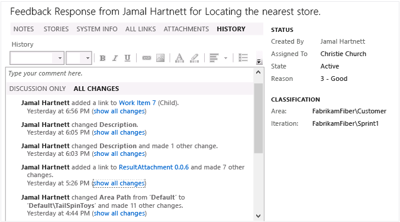Click the history scrollbar up arrow
Screen dimensions: 400x222
(258, 72)
